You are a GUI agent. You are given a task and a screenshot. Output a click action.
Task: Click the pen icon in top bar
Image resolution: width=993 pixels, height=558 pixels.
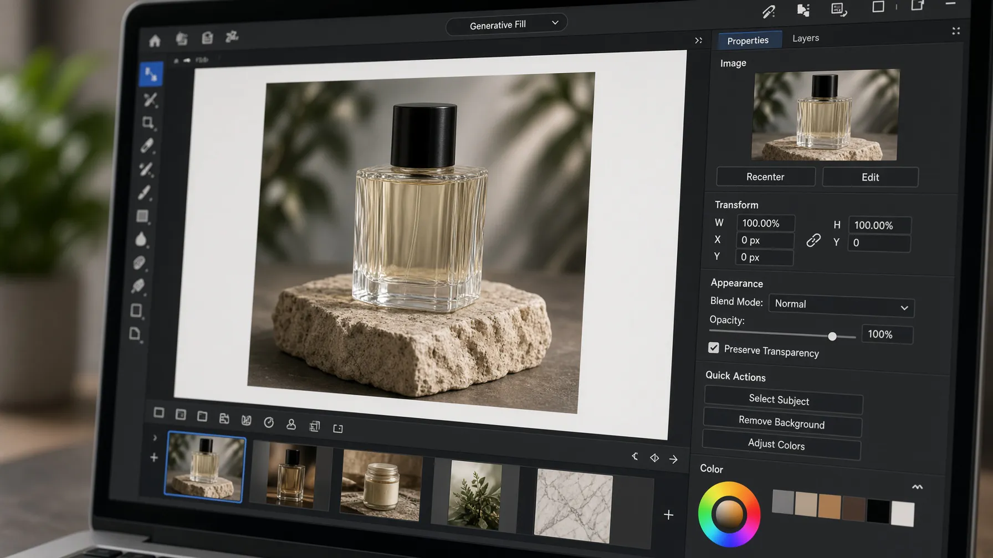click(769, 12)
